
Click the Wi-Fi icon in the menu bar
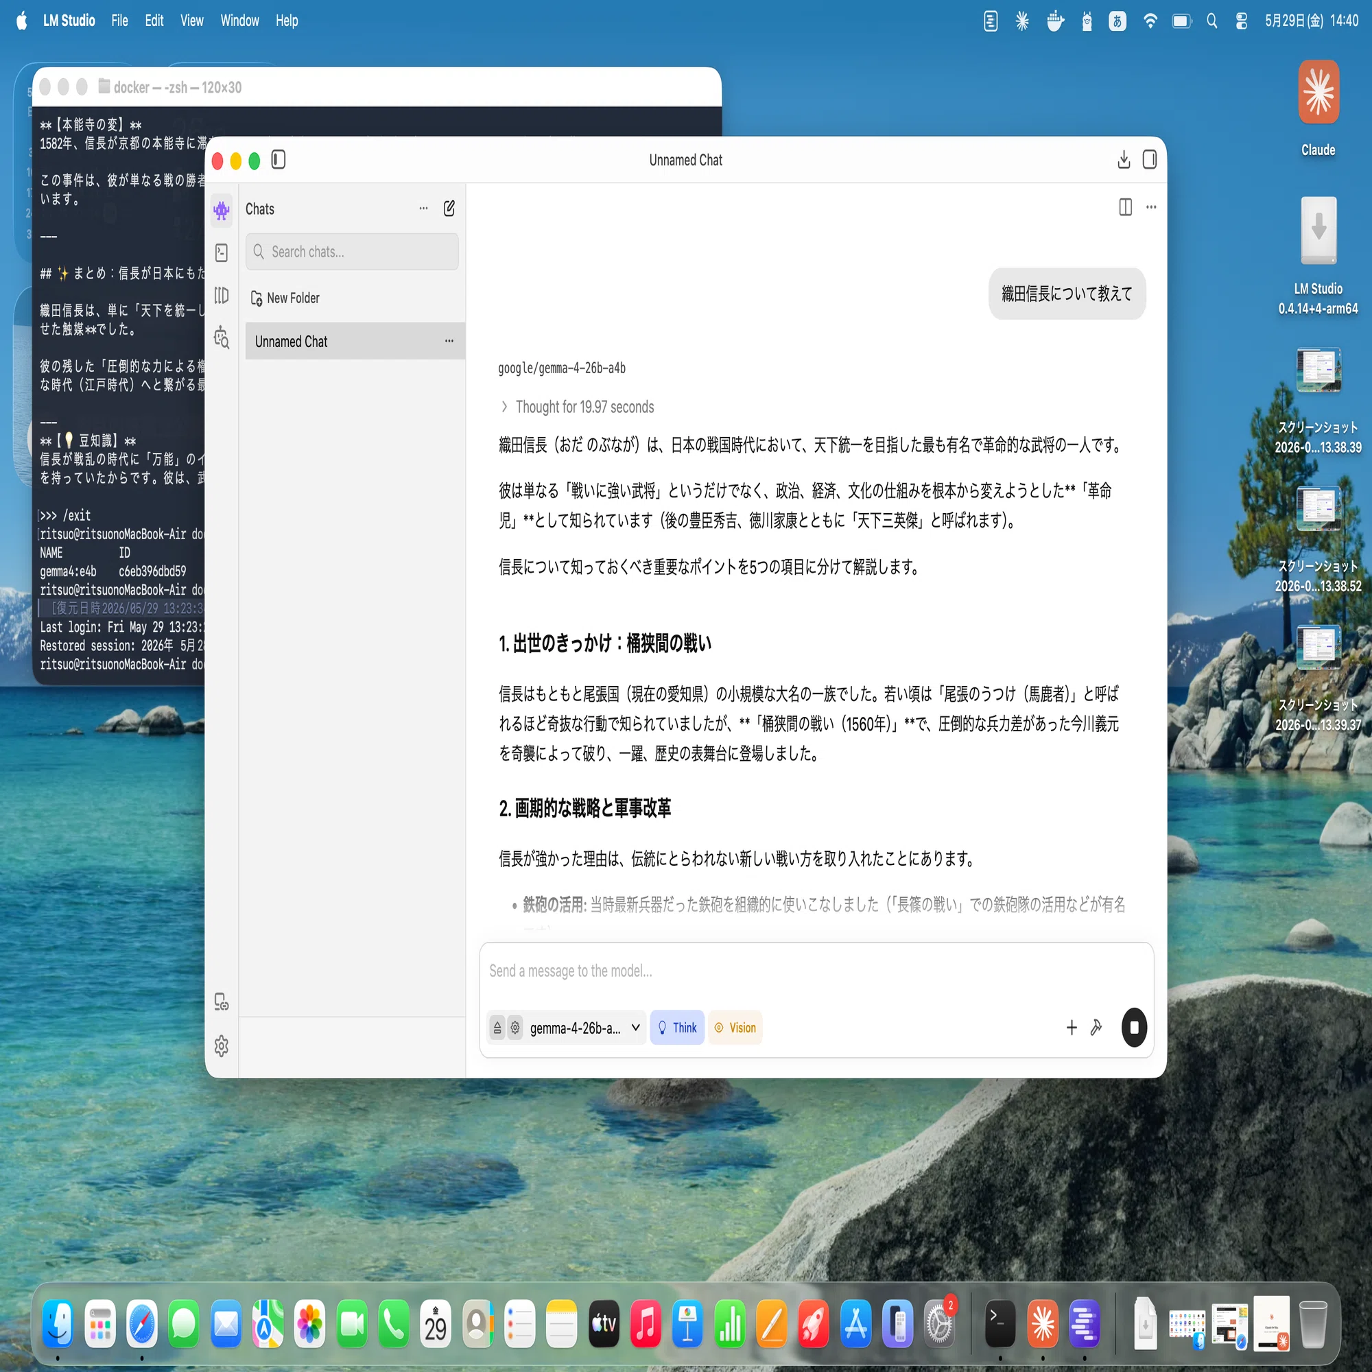(1150, 21)
